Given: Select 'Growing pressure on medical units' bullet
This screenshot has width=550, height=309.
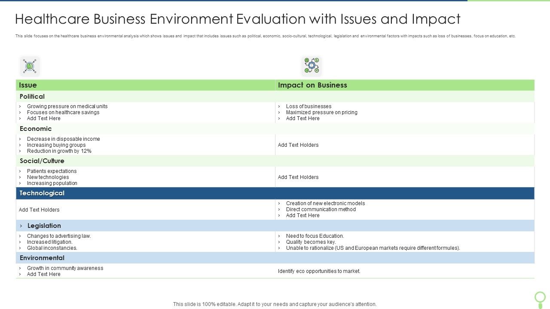Looking at the screenshot, I should click(x=67, y=106).
